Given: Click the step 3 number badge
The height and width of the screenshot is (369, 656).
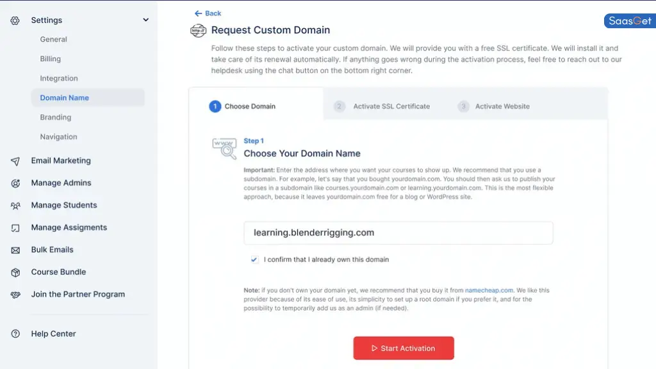Looking at the screenshot, I should 463,106.
